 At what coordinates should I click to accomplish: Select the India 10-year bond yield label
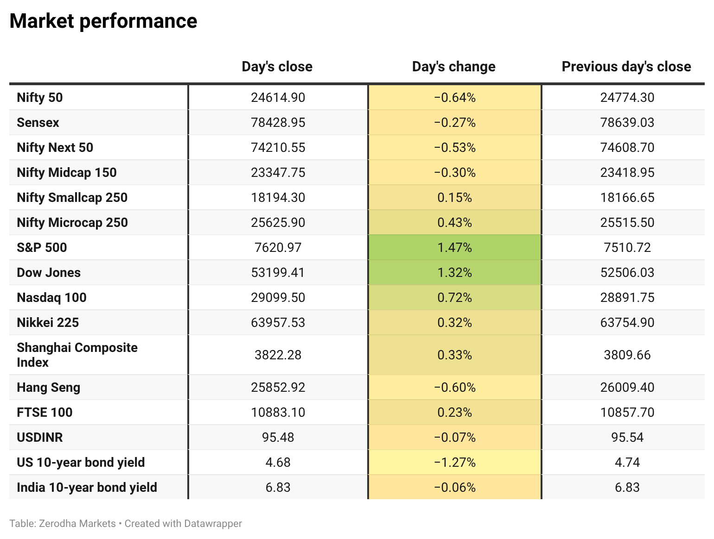pyautogui.click(x=87, y=488)
